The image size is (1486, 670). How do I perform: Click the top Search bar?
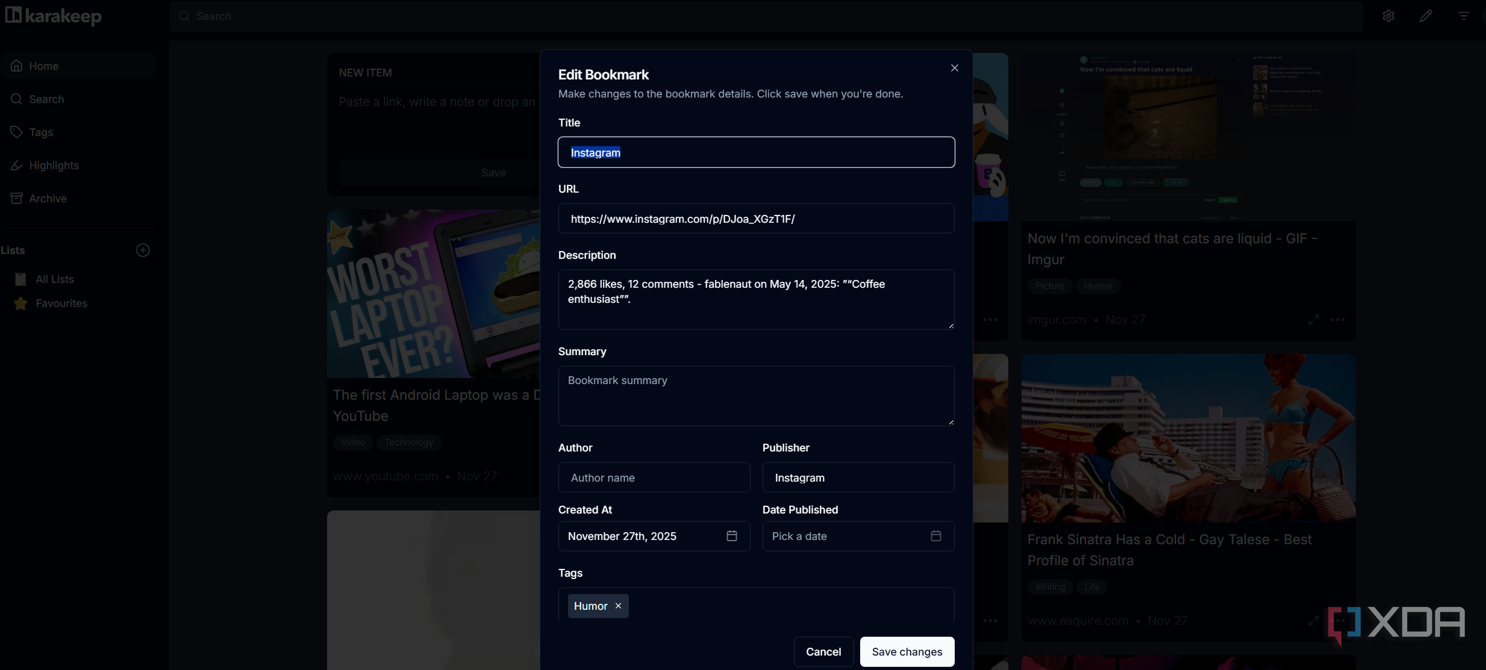pos(766,16)
